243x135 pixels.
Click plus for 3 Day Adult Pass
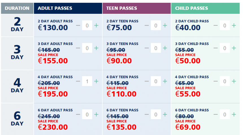pos(96,48)
